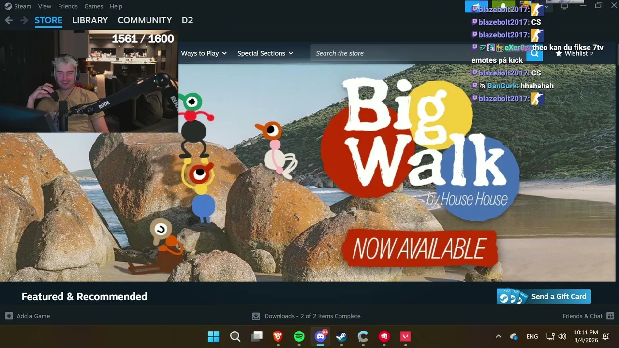Open the Wishlist link
Image resolution: width=619 pixels, height=348 pixels.
tap(576, 53)
